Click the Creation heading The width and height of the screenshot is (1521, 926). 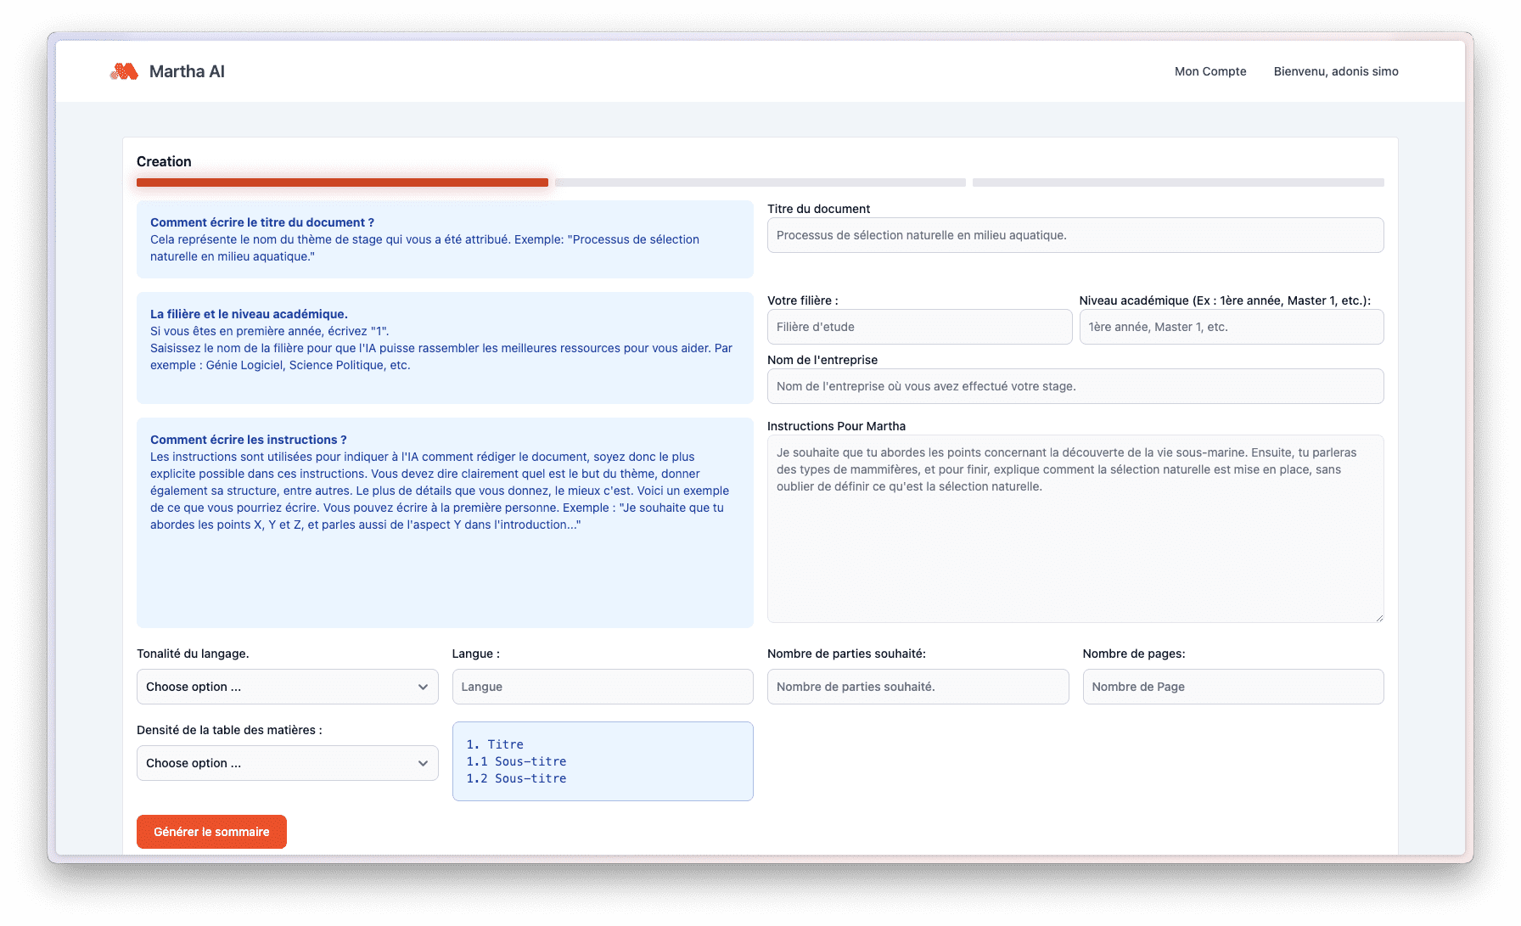164,161
